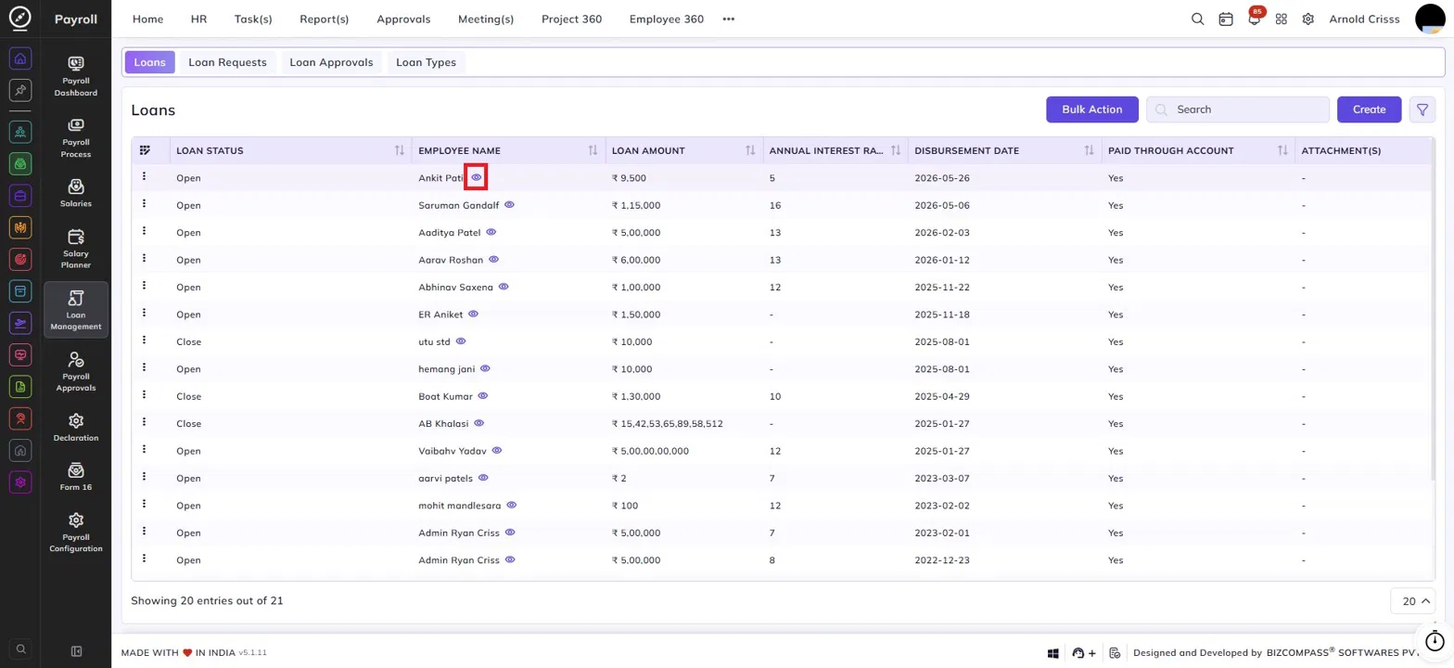This screenshot has height=668, width=1454.
Task: Click the eye icon beside Boat Kumar
Action: click(483, 396)
